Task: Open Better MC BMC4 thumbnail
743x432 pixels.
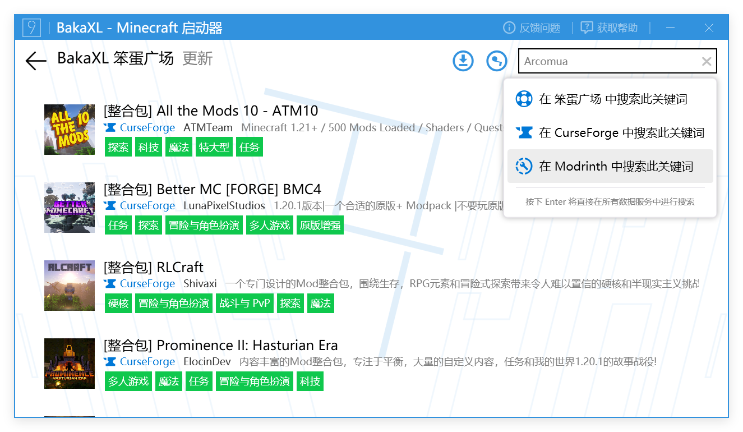Action: coord(70,208)
